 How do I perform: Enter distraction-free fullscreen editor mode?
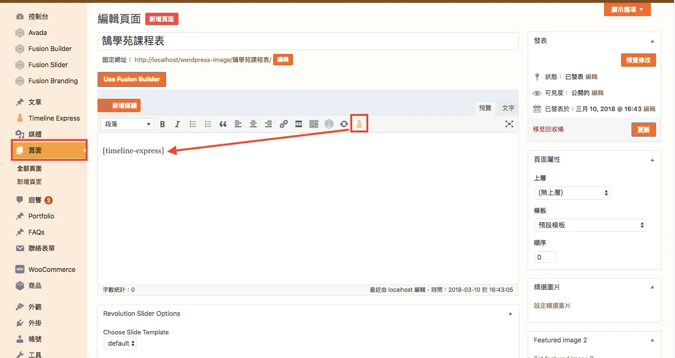coord(509,124)
